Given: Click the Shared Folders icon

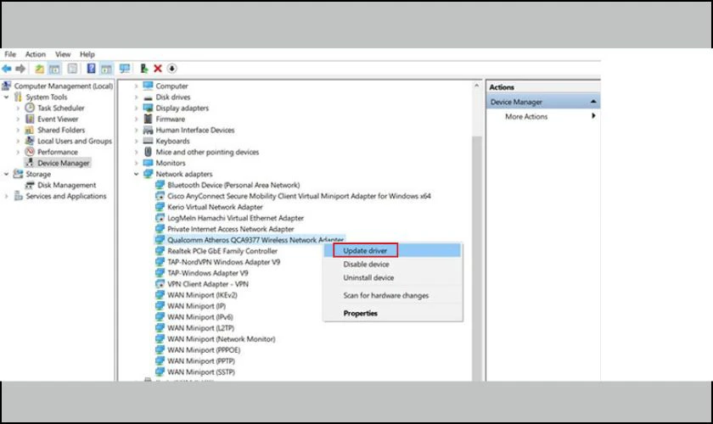Looking at the screenshot, I should pos(30,130).
